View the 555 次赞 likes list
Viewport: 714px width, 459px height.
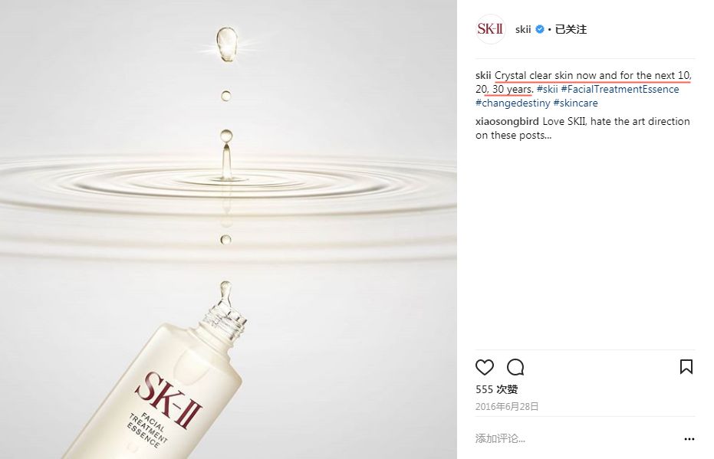tap(496, 389)
